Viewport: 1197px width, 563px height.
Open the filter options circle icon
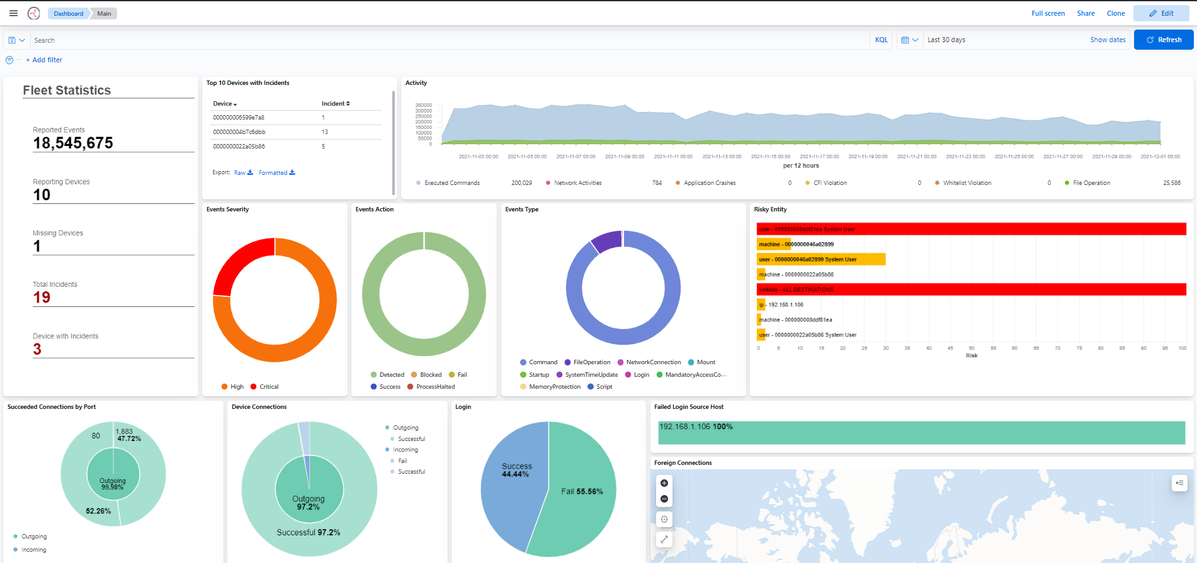pos(9,60)
